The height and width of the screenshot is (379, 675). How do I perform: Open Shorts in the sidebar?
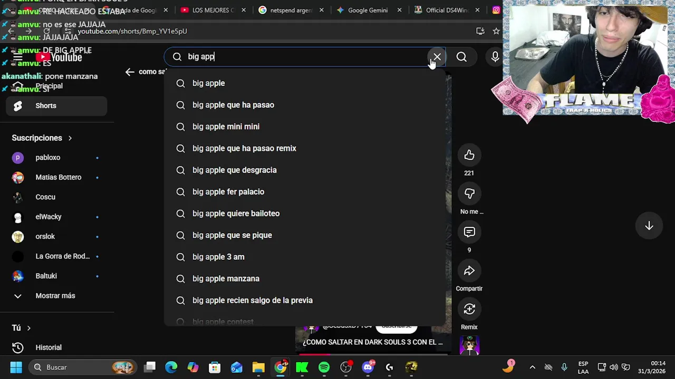(56, 106)
